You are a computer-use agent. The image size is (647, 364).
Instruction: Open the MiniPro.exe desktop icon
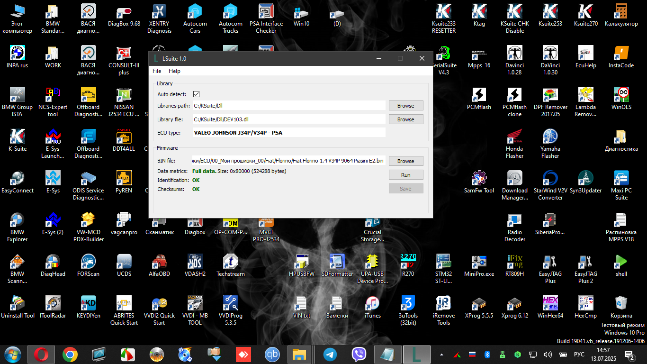[479, 266]
